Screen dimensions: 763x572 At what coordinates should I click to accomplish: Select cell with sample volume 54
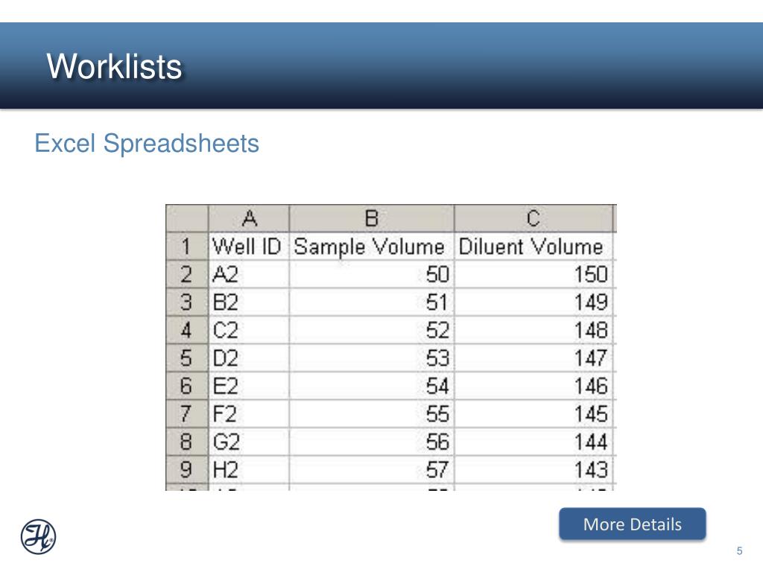[x=372, y=386]
